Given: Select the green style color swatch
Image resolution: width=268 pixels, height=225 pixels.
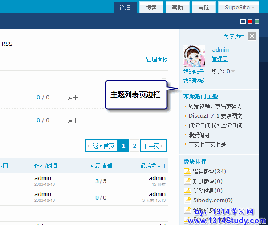Looking at the screenshot, I should [257, 21].
